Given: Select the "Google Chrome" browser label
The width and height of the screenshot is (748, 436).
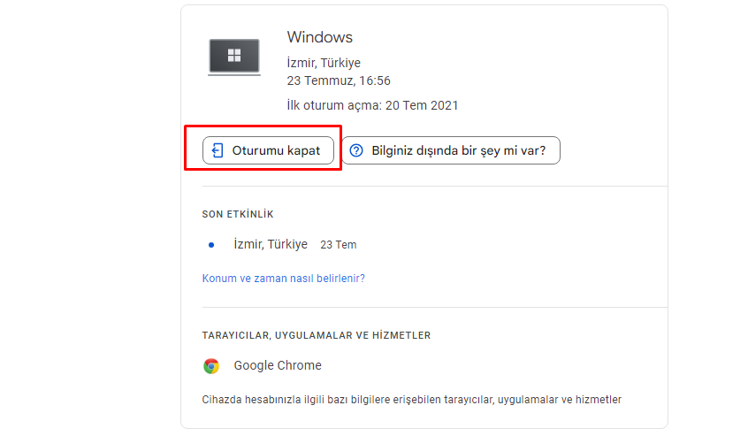Looking at the screenshot, I should click(x=278, y=365).
